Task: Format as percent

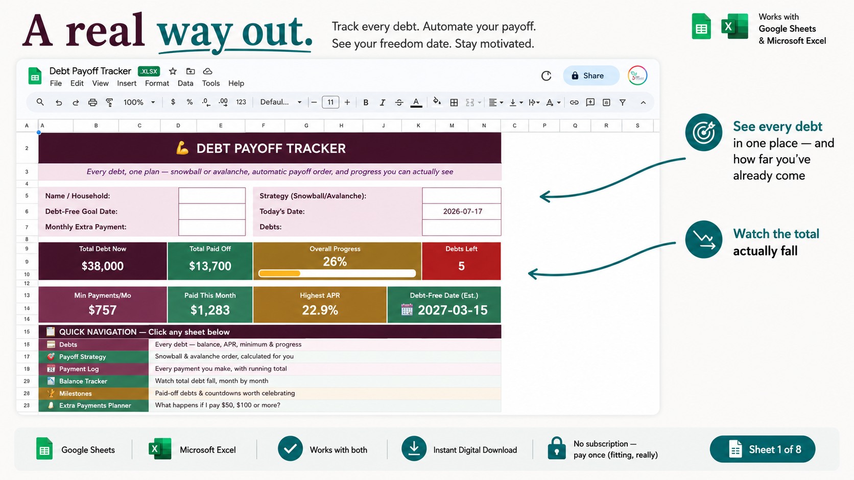Action: coord(189,102)
